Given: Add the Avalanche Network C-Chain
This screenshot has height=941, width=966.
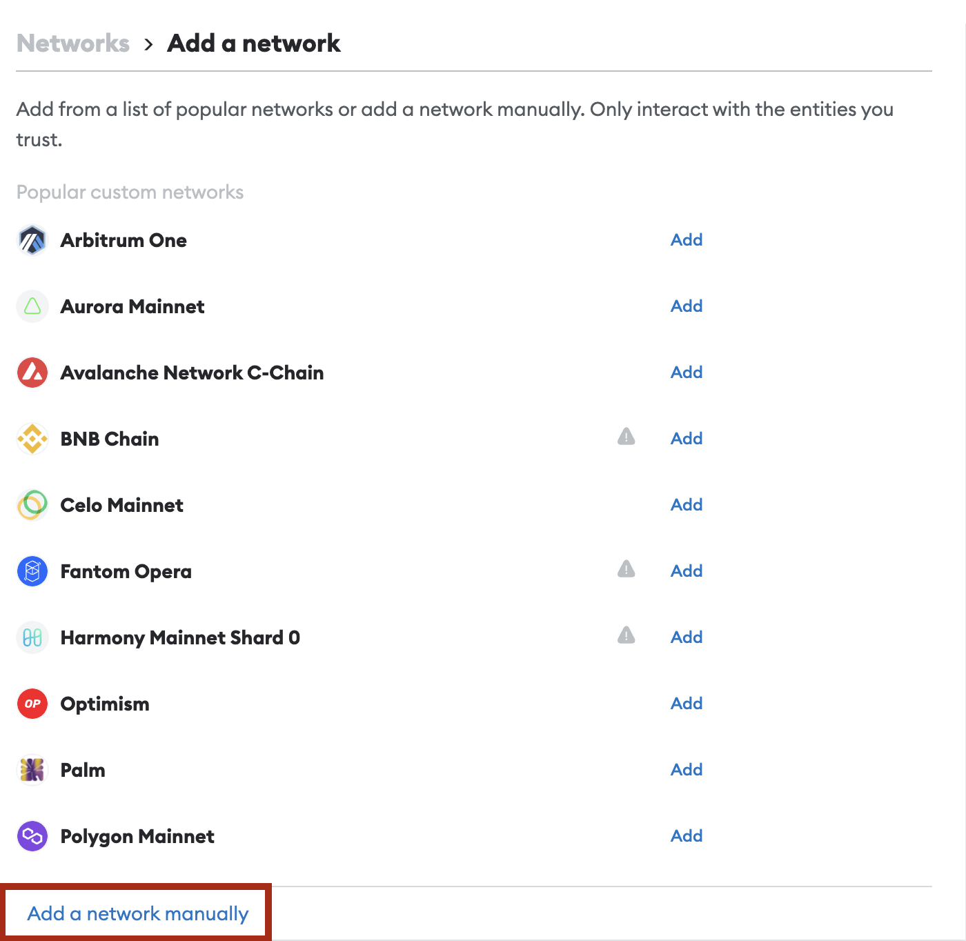Looking at the screenshot, I should pyautogui.click(x=687, y=372).
